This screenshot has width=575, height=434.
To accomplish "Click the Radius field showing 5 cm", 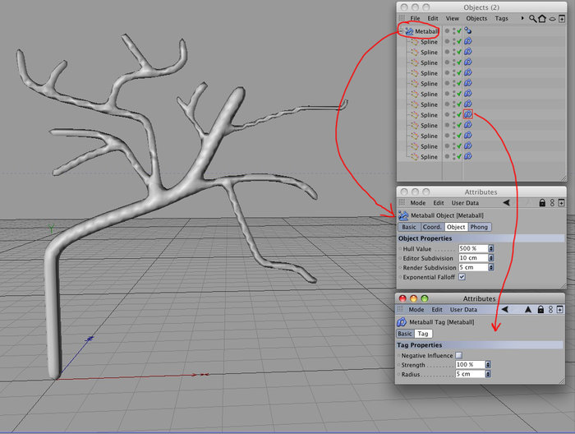I will pyautogui.click(x=470, y=374).
